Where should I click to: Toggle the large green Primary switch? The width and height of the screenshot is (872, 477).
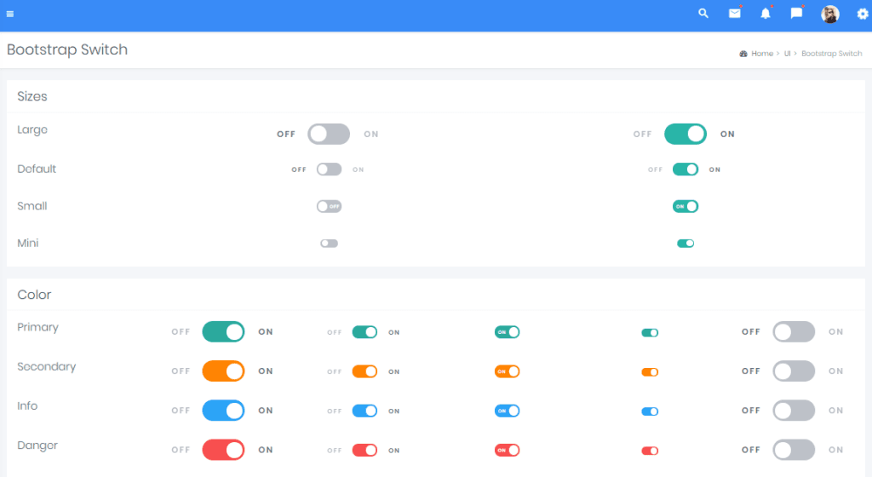click(x=223, y=331)
